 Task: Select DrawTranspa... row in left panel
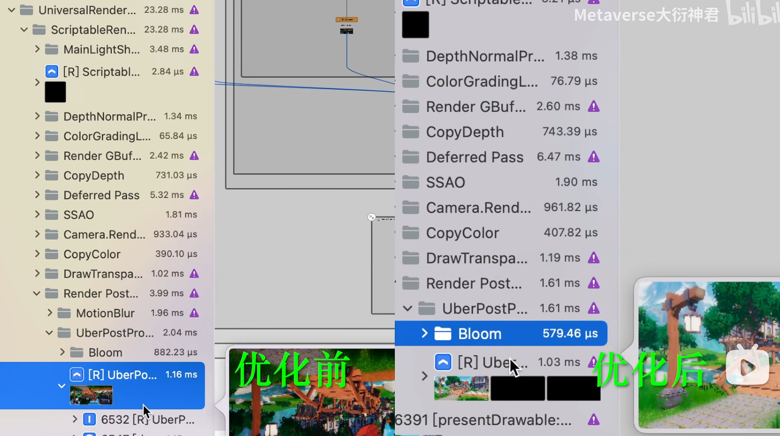pyautogui.click(x=103, y=274)
